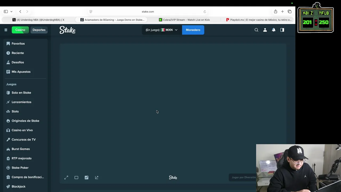
Task: Show Safari tab overview icon
Action: pos(290,11)
